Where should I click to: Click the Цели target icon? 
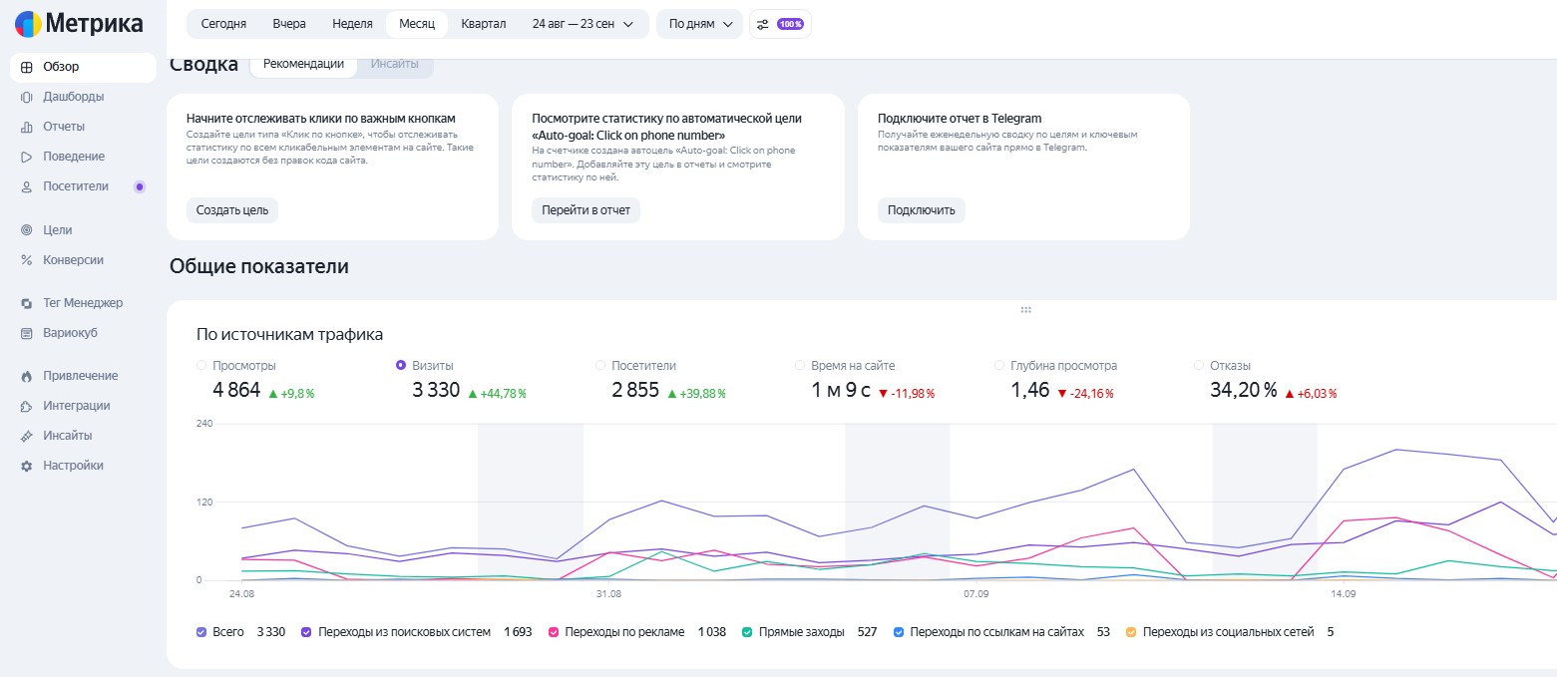click(27, 230)
